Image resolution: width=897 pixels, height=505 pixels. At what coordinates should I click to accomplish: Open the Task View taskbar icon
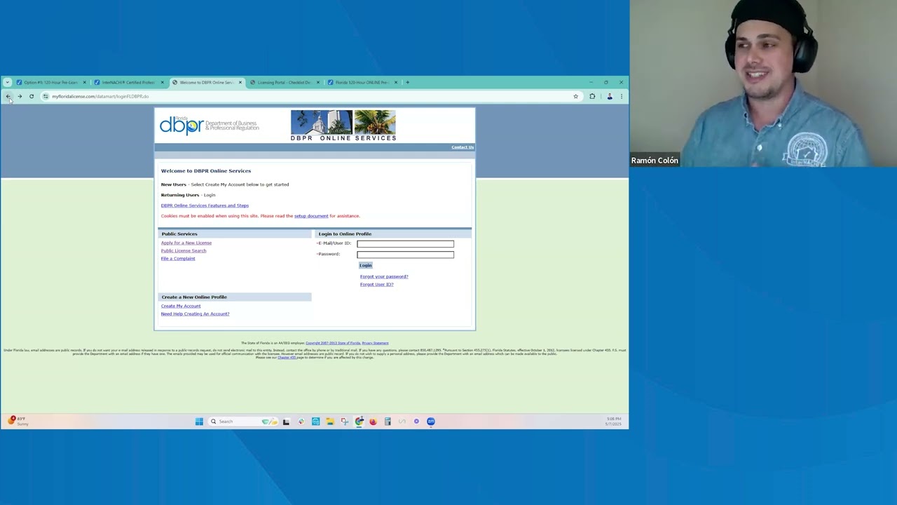click(286, 422)
